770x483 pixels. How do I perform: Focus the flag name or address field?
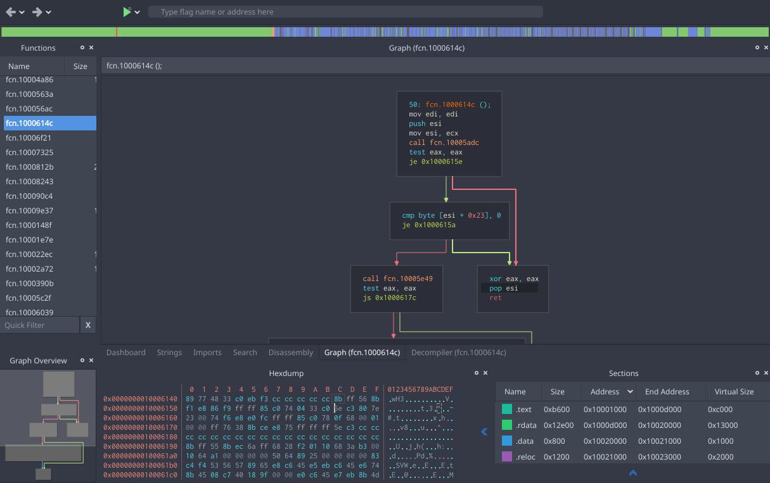345,12
